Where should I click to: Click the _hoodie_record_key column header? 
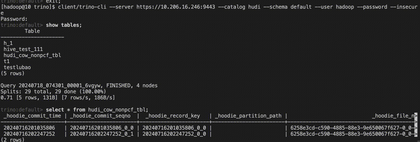tap(173, 116)
